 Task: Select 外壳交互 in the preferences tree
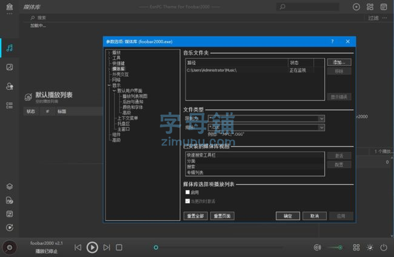[x=121, y=75]
